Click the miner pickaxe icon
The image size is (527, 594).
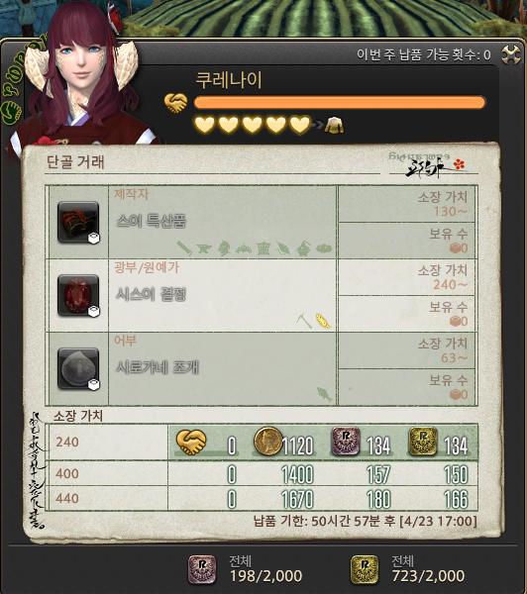pyautogui.click(x=304, y=321)
